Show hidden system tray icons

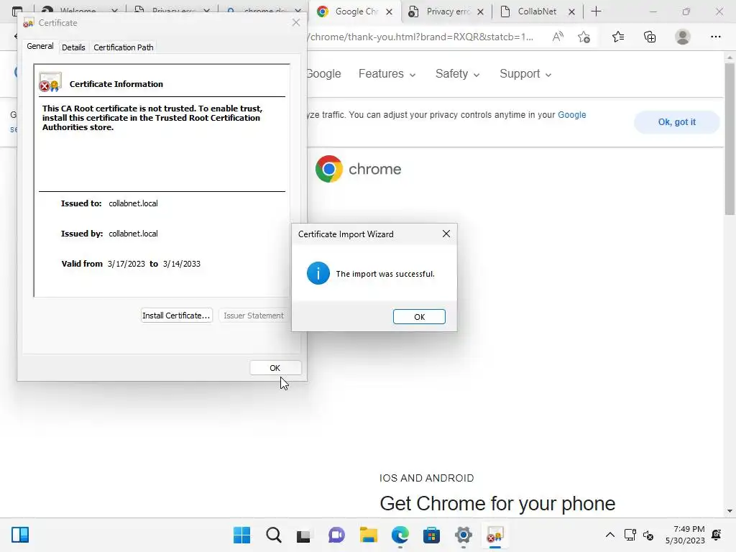(609, 535)
